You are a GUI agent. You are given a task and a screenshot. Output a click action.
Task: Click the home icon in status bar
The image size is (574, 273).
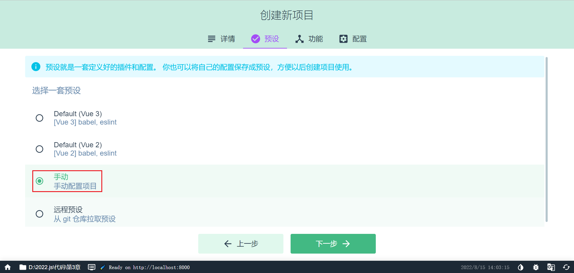(8, 267)
